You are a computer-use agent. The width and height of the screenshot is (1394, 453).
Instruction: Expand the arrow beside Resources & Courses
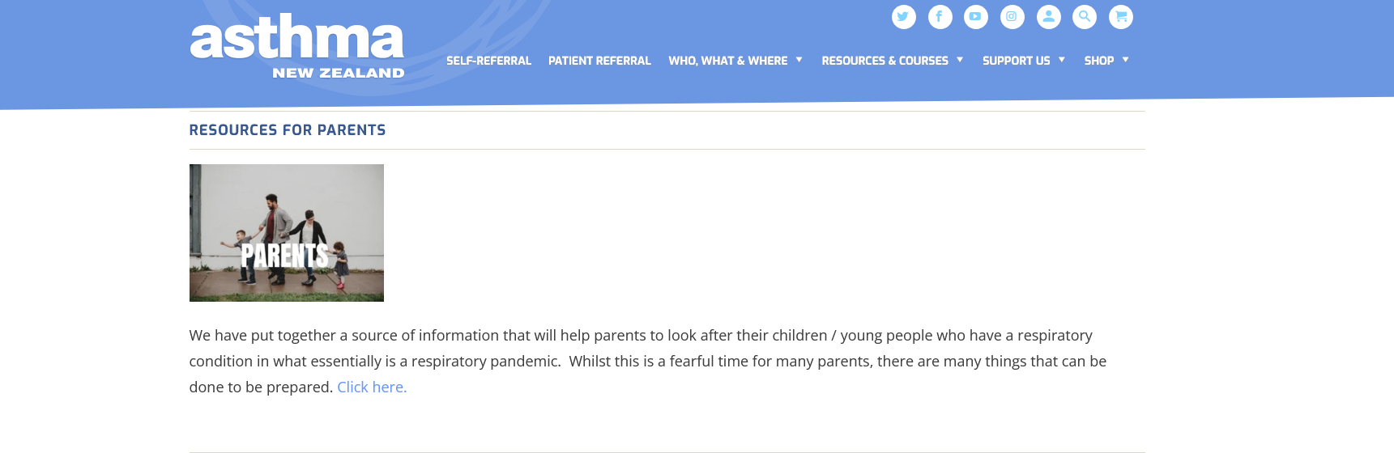(x=960, y=60)
